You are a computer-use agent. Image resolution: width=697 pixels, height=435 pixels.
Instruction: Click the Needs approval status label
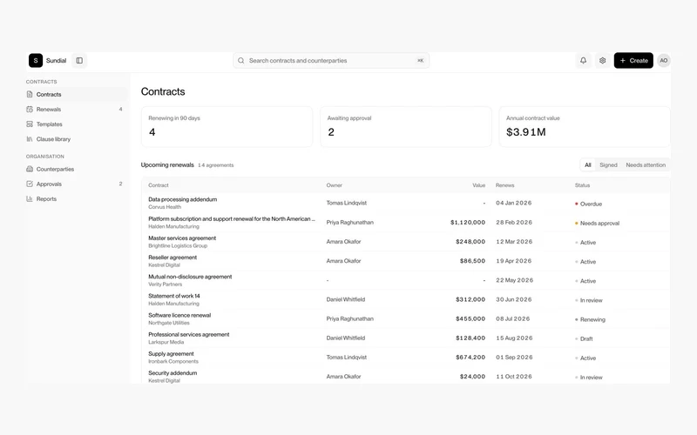click(x=599, y=224)
